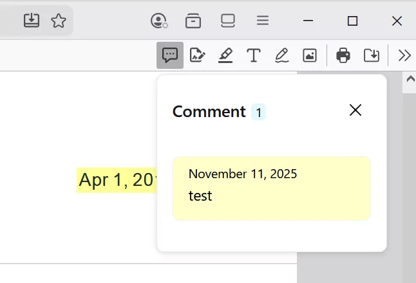Maximize the browser window

[352, 21]
